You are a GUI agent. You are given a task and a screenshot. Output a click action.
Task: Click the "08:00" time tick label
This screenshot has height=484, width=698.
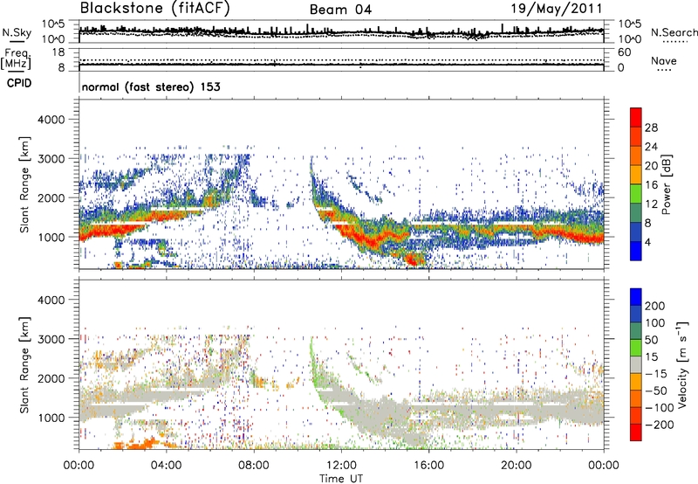coord(254,466)
